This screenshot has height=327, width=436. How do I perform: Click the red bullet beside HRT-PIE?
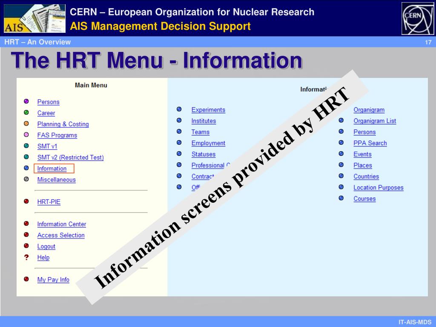coord(26,201)
